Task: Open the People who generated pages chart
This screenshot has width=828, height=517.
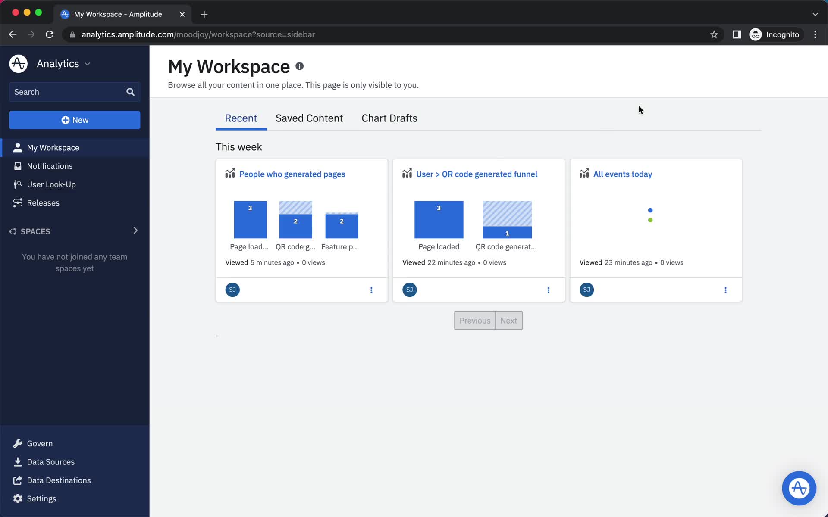Action: (292, 174)
